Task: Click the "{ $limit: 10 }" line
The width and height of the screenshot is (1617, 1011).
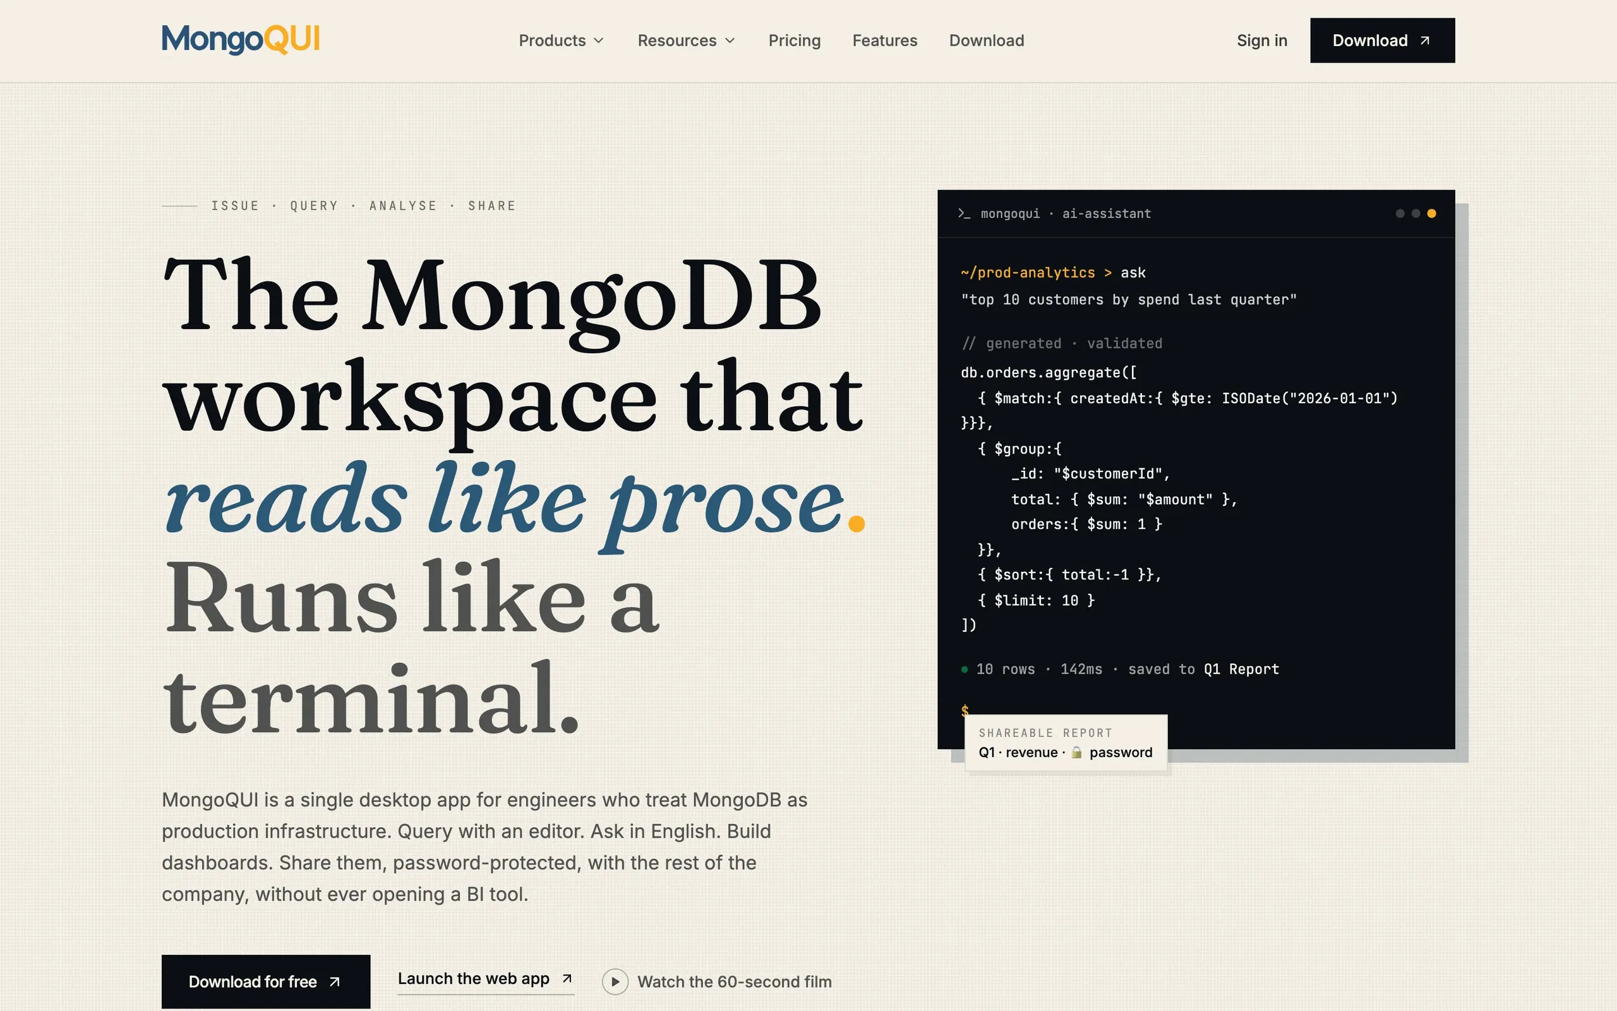Action: click(1036, 600)
